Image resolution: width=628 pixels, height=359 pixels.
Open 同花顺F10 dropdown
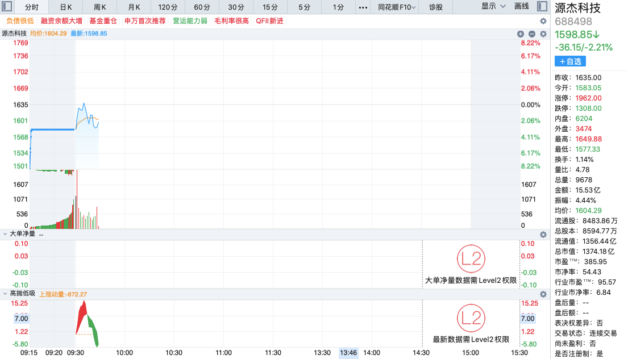[x=397, y=7]
